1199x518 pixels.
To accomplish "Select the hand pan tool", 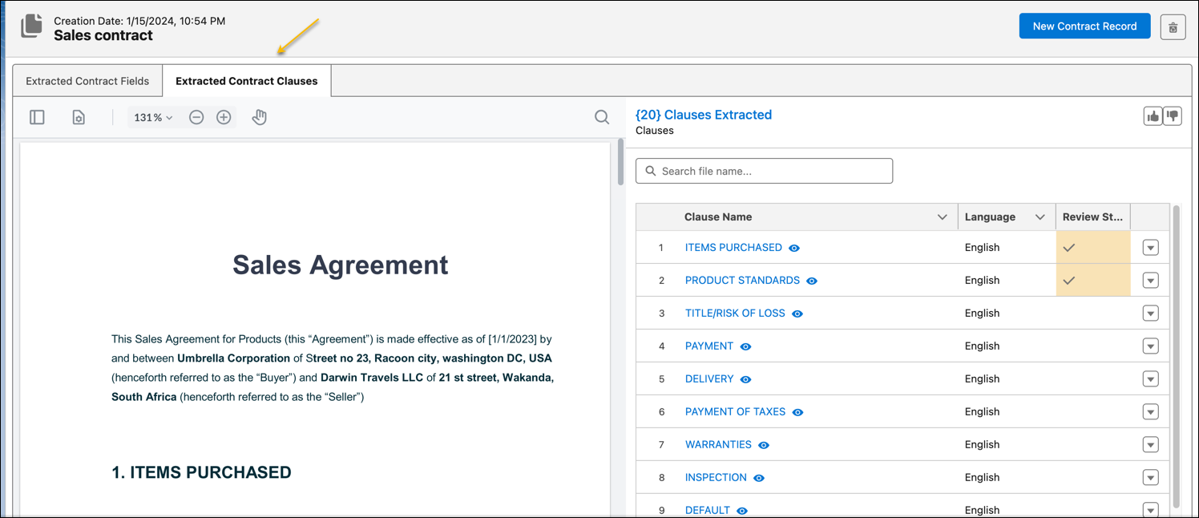I will tap(259, 117).
